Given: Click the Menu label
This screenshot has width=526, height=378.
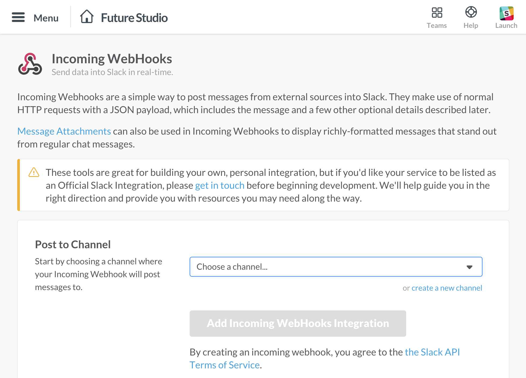Looking at the screenshot, I should [46, 18].
